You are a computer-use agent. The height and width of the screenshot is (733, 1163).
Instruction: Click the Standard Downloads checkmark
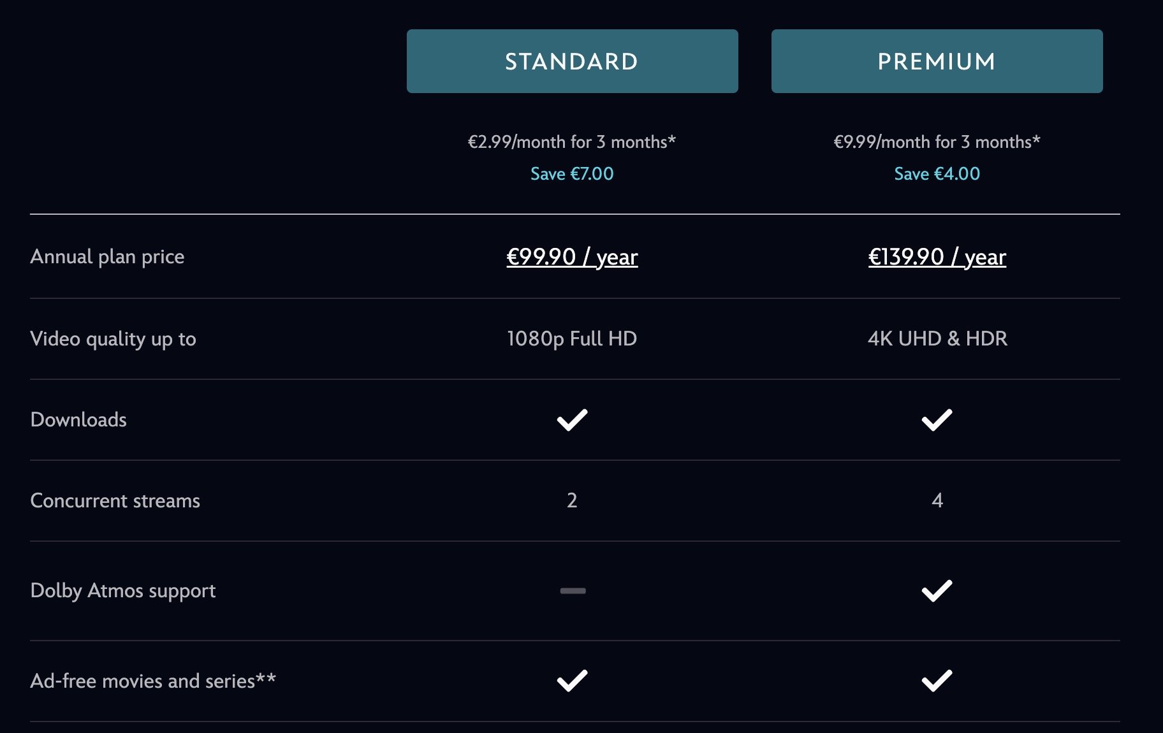coord(572,419)
